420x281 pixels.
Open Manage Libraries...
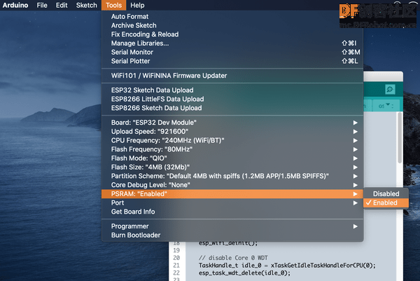232,43
